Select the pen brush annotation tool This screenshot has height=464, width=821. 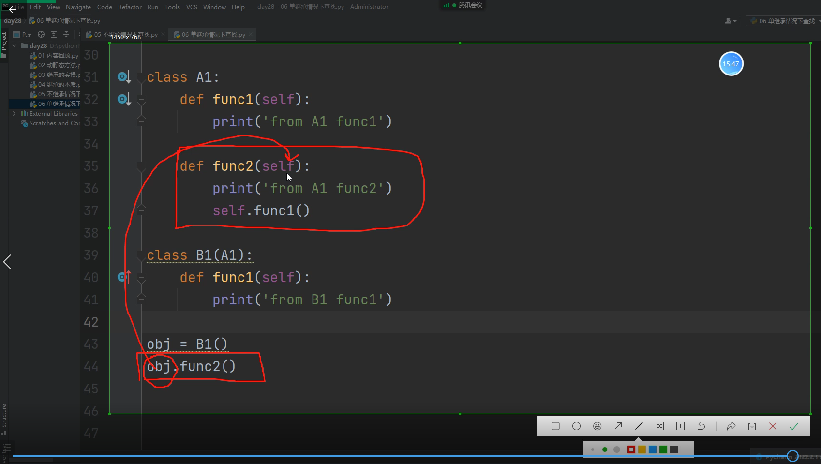click(639, 426)
